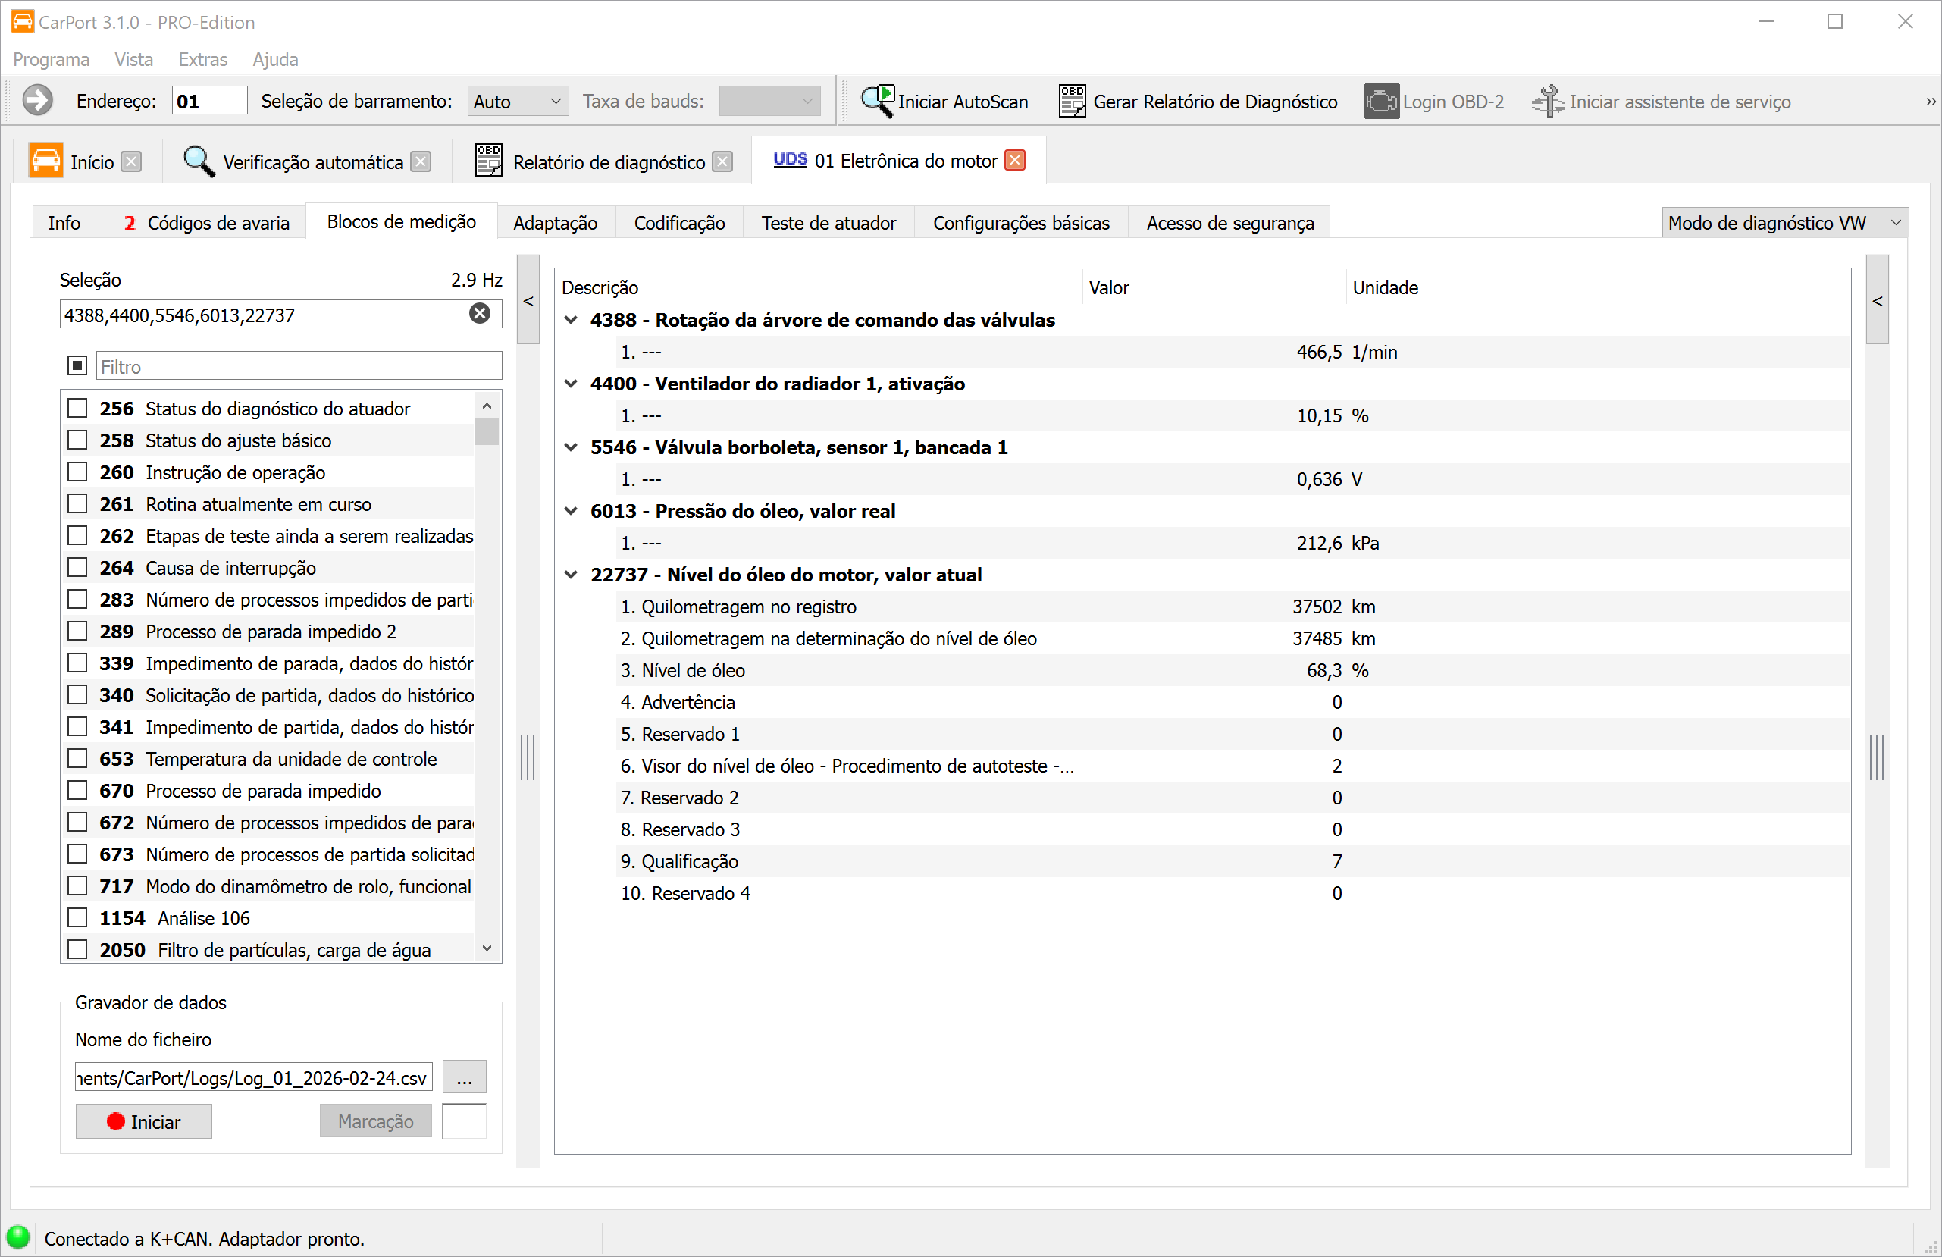Click into the Filtro input field

299,366
